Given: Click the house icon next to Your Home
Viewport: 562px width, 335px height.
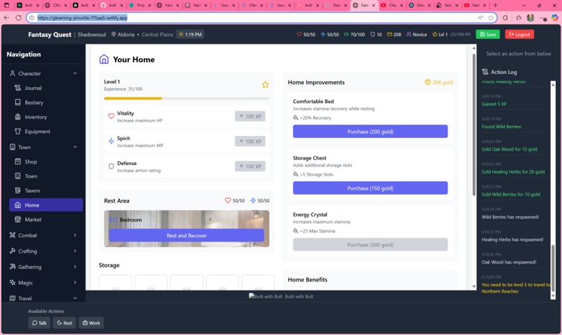Looking at the screenshot, I should 104,59.
